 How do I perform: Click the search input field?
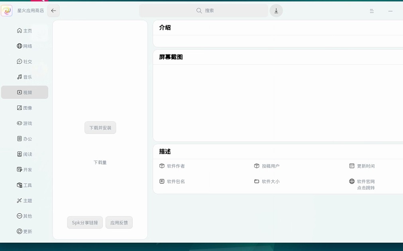204,11
